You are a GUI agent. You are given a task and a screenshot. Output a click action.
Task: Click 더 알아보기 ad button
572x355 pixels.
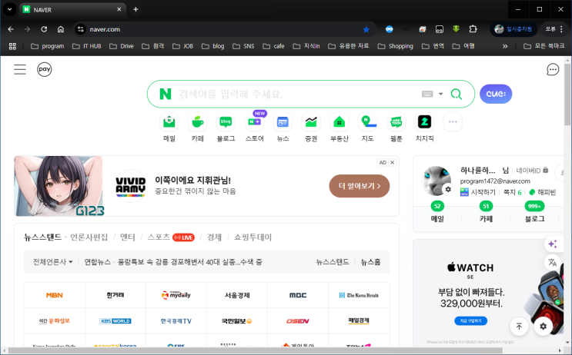point(360,186)
